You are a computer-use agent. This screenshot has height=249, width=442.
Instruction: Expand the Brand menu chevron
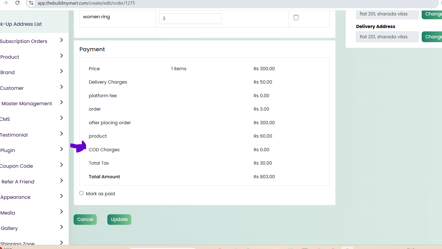62,71
